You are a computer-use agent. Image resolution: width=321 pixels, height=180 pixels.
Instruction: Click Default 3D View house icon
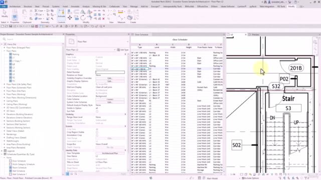pyautogui.click(x=66, y=26)
